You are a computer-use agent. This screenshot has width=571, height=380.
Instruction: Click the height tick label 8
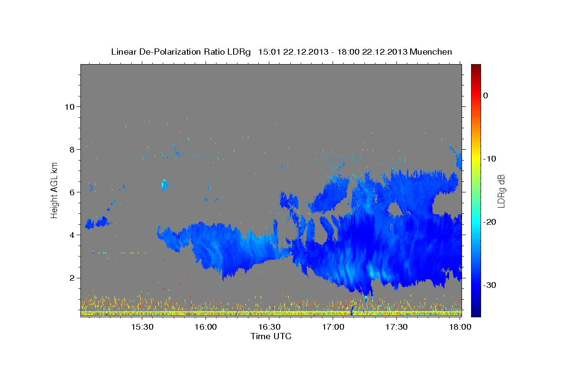pyautogui.click(x=71, y=149)
